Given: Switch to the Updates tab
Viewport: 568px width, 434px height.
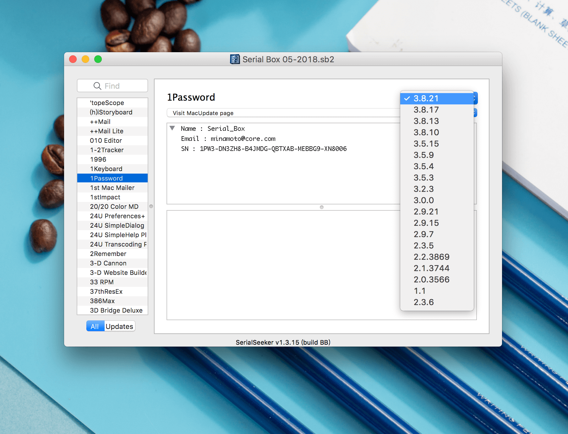Looking at the screenshot, I should [x=119, y=326].
